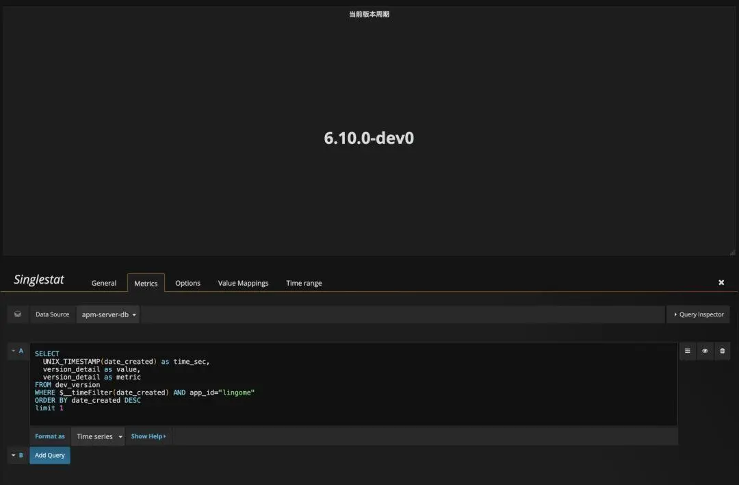Click the panel title 当前版本周期
Screen dimensions: 739x485
tap(369, 14)
